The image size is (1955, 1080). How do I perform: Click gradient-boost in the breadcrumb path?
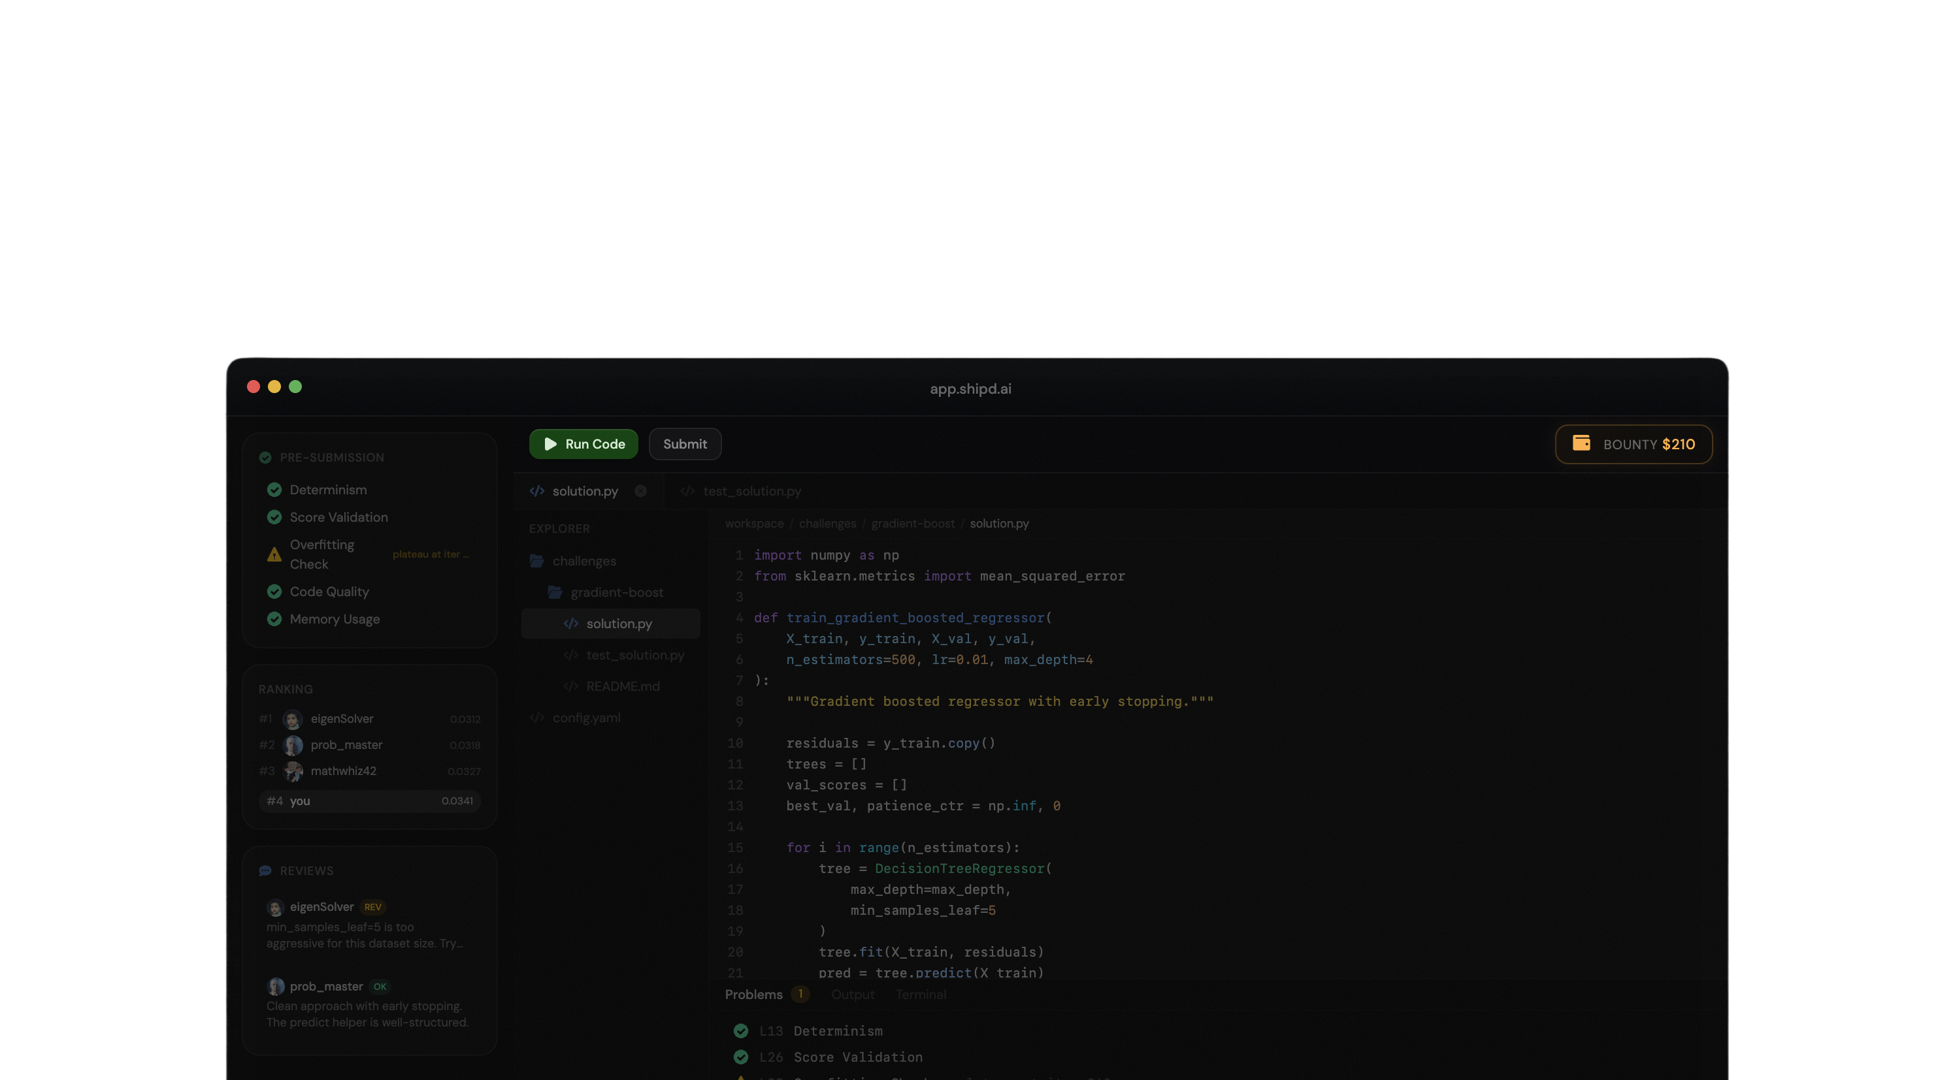coord(913,523)
